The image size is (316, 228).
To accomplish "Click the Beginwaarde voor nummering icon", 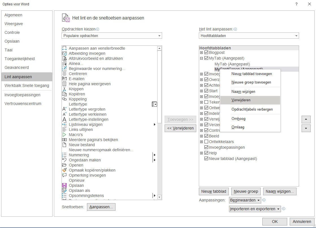I will click(64, 69).
